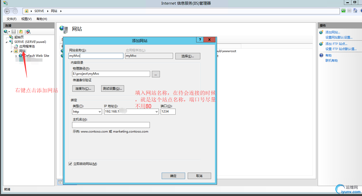Click inside the 主机名 input field
Screen dimensions: 362x196
pyautogui.click(x=111, y=125)
